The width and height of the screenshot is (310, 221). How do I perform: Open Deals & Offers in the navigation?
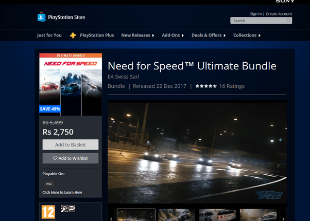[206, 35]
